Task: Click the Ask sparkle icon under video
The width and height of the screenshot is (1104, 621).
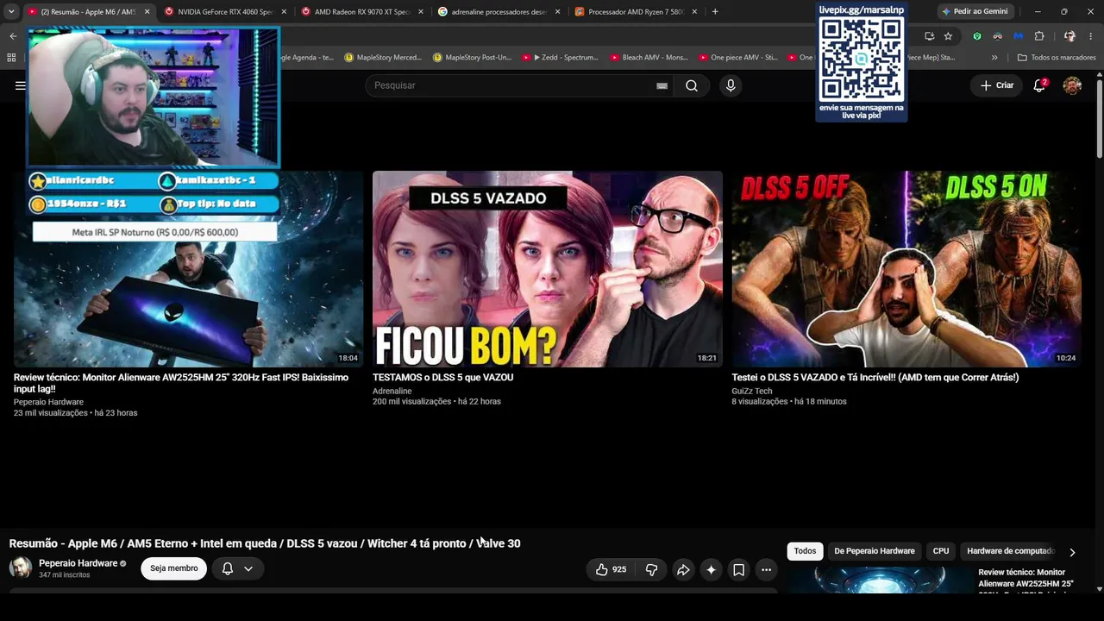Action: pyautogui.click(x=711, y=569)
